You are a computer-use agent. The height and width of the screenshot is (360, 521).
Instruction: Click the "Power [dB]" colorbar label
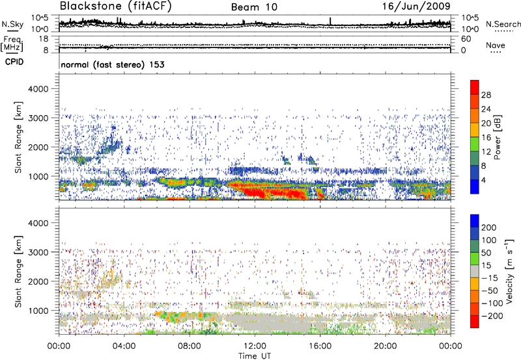[x=497, y=137]
